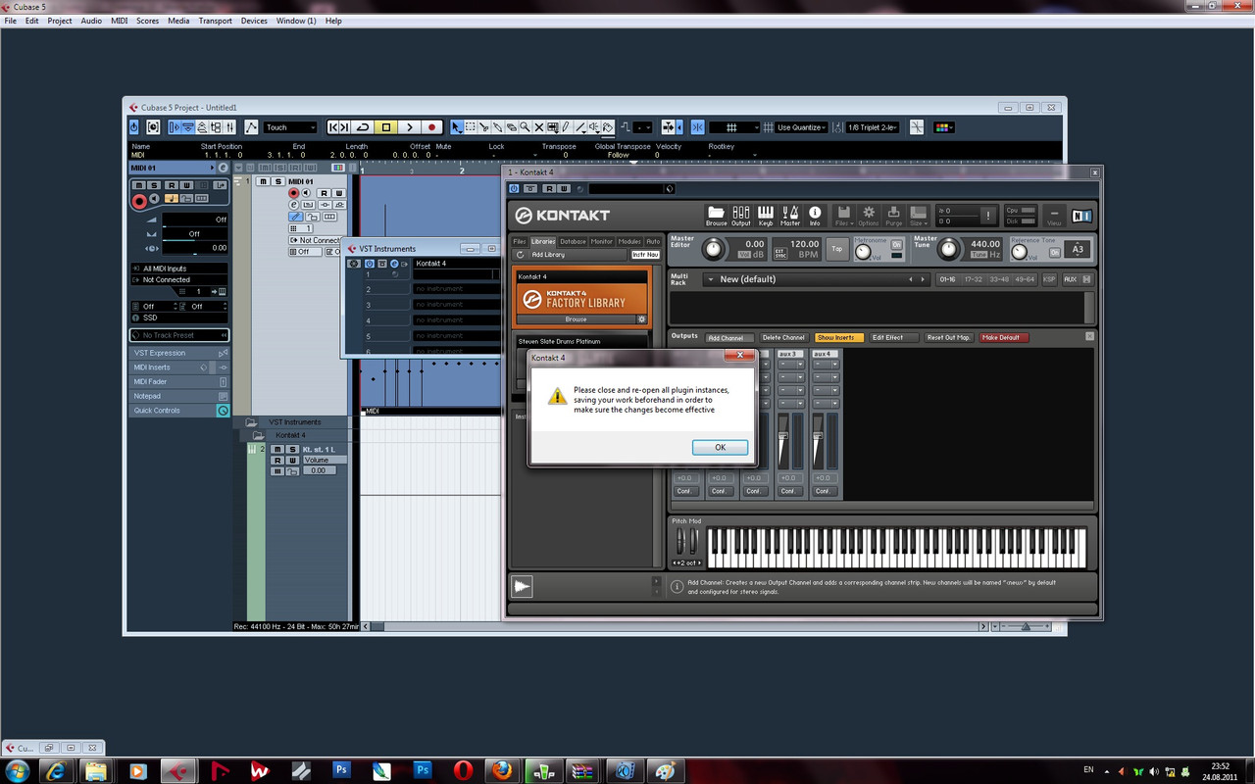Adjust Master Tune knob
Screen dimensions: 1255x784
(x=949, y=249)
